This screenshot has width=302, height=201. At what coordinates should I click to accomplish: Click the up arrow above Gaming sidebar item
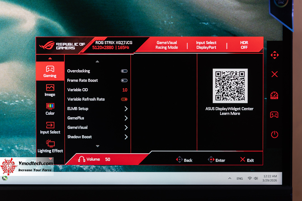point(50,58)
